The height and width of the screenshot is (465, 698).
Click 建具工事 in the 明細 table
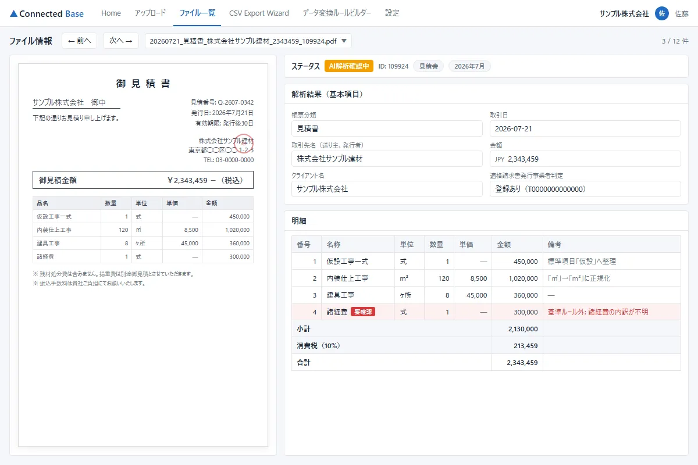coord(340,295)
